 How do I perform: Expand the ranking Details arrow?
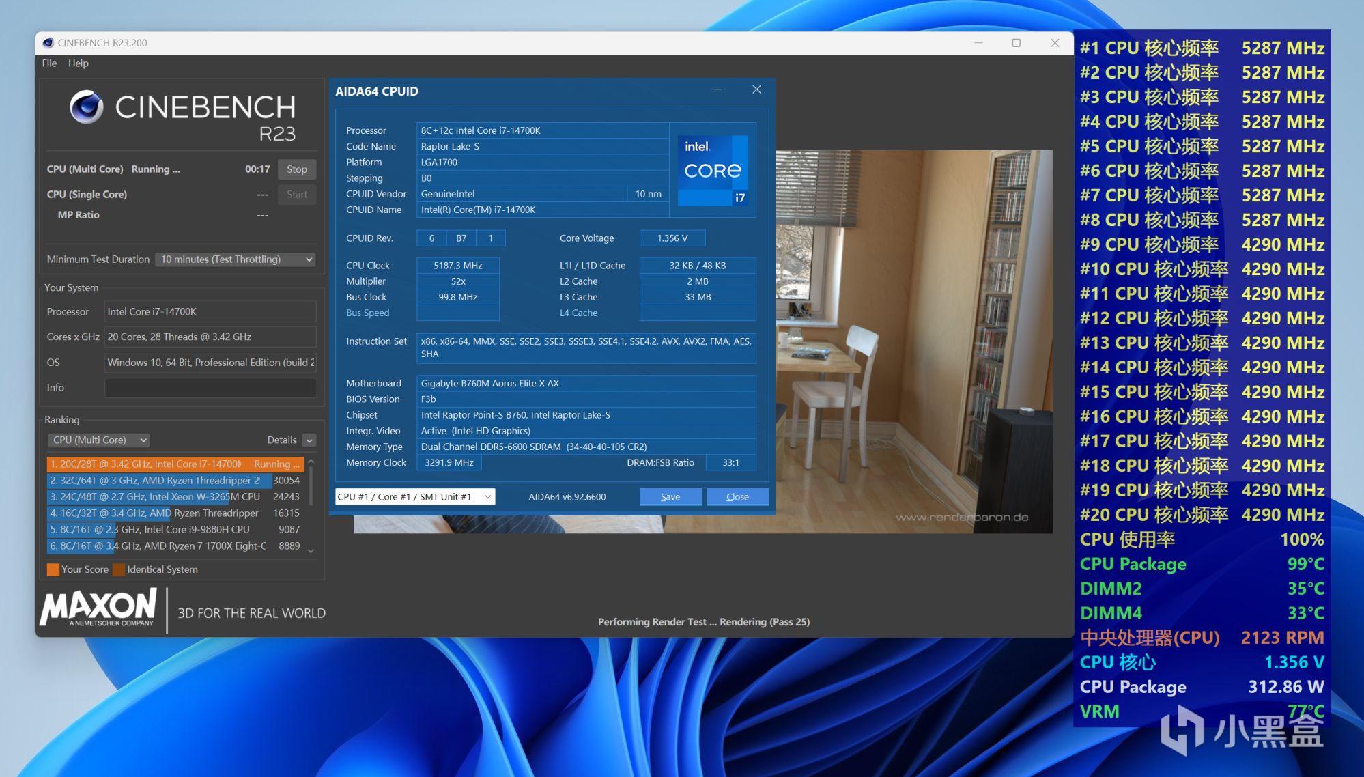309,440
